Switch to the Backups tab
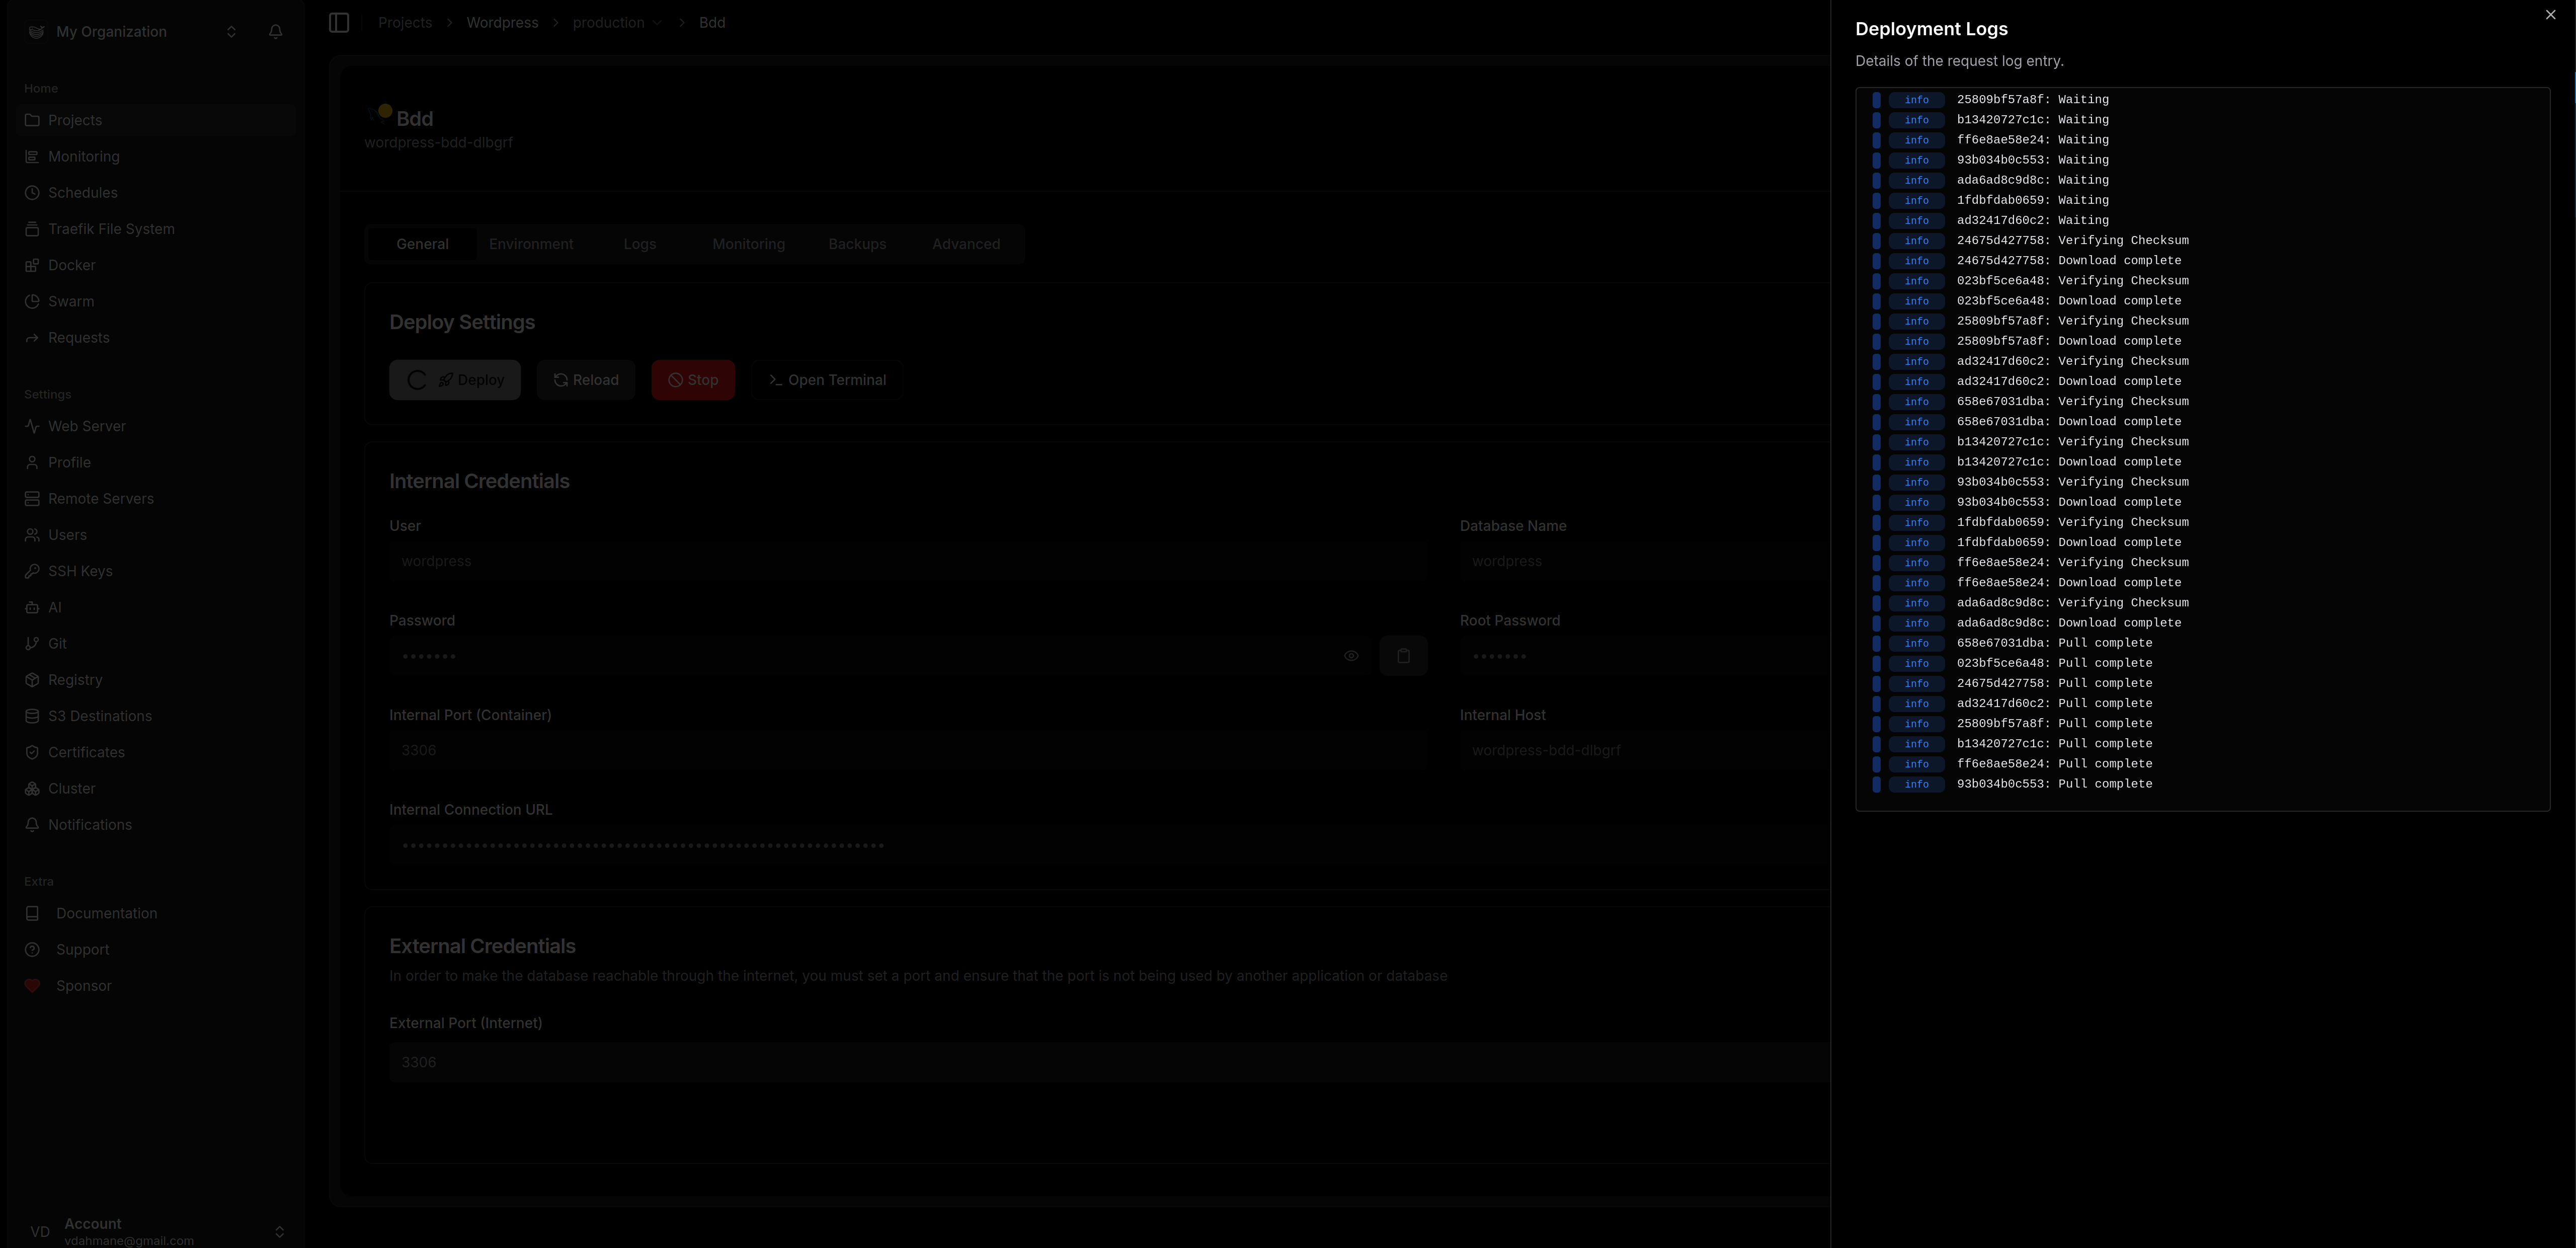Screen dimensions: 2576x1248 point(857,244)
